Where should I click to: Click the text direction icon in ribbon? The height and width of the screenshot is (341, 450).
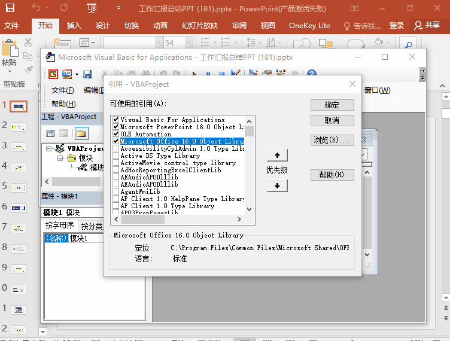point(271,42)
